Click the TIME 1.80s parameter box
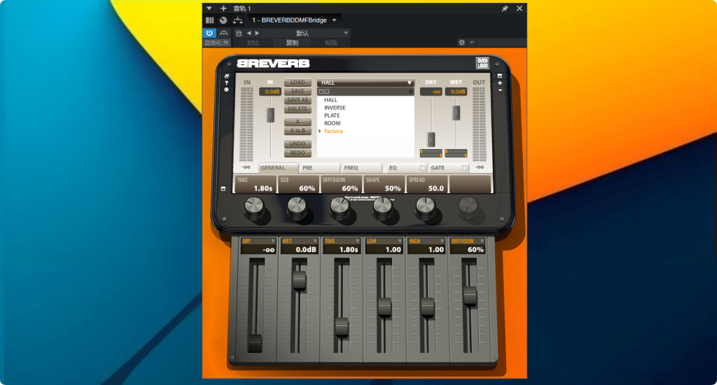717x385 pixels. [255, 184]
